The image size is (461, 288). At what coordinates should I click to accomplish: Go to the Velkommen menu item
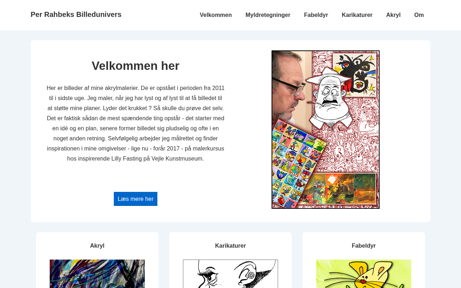[216, 15]
